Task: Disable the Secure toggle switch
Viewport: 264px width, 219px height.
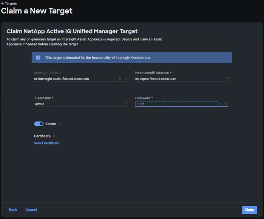Action: pyautogui.click(x=39, y=124)
